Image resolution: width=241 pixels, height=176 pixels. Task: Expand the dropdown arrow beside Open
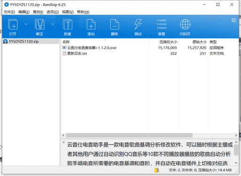tap(26, 24)
